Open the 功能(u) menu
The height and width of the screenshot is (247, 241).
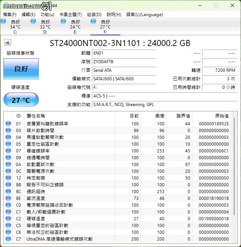47,15
